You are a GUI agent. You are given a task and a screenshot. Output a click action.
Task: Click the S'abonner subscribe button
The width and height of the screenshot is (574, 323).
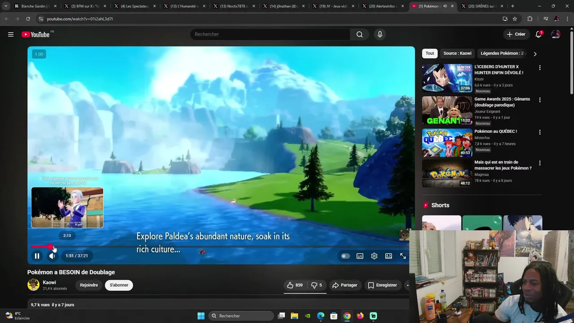pos(119,285)
